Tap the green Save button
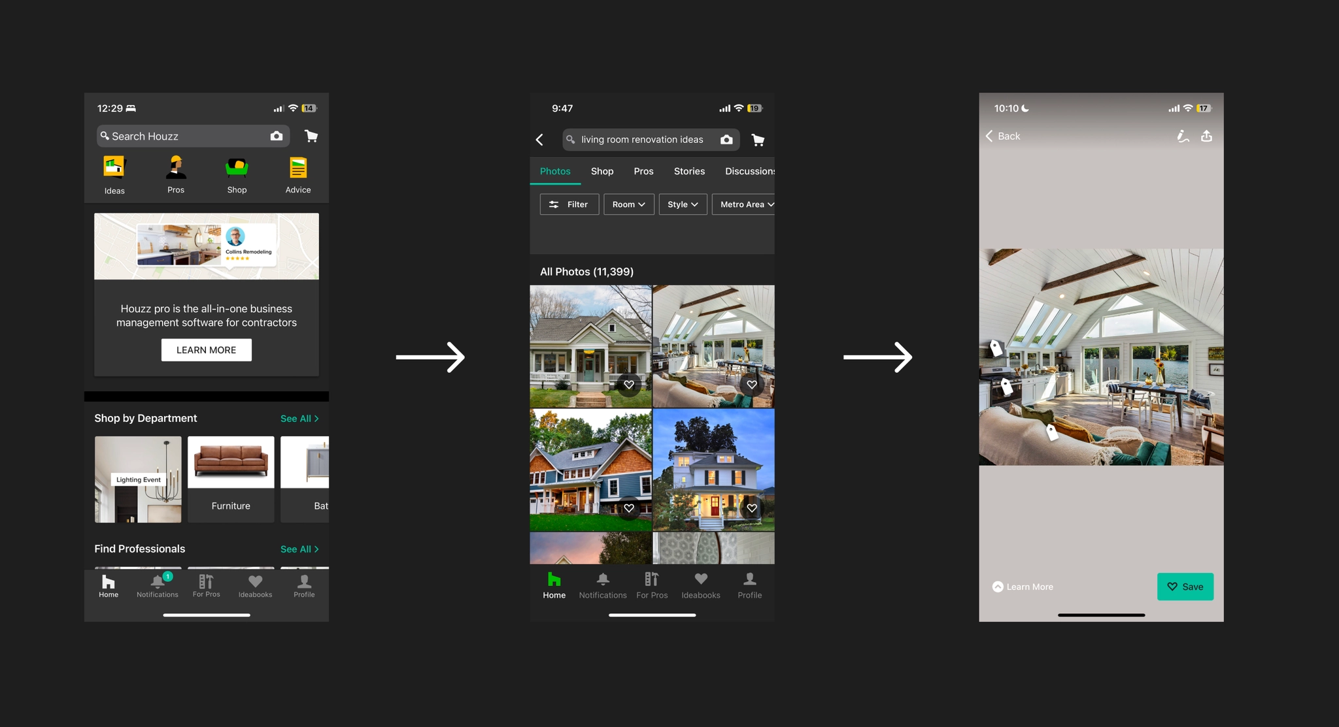The height and width of the screenshot is (727, 1339). click(x=1185, y=587)
